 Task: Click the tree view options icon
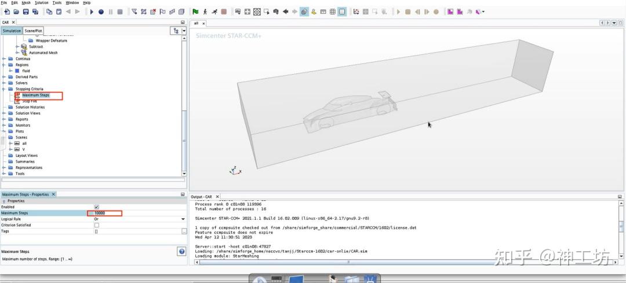[x=176, y=31]
